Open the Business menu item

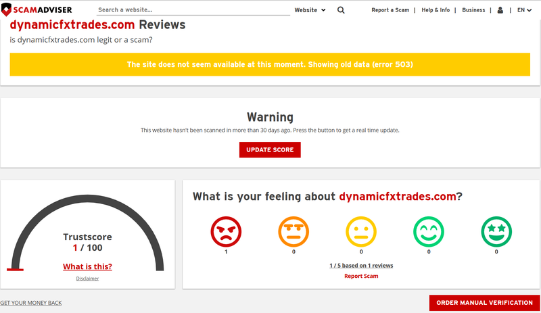pos(473,10)
